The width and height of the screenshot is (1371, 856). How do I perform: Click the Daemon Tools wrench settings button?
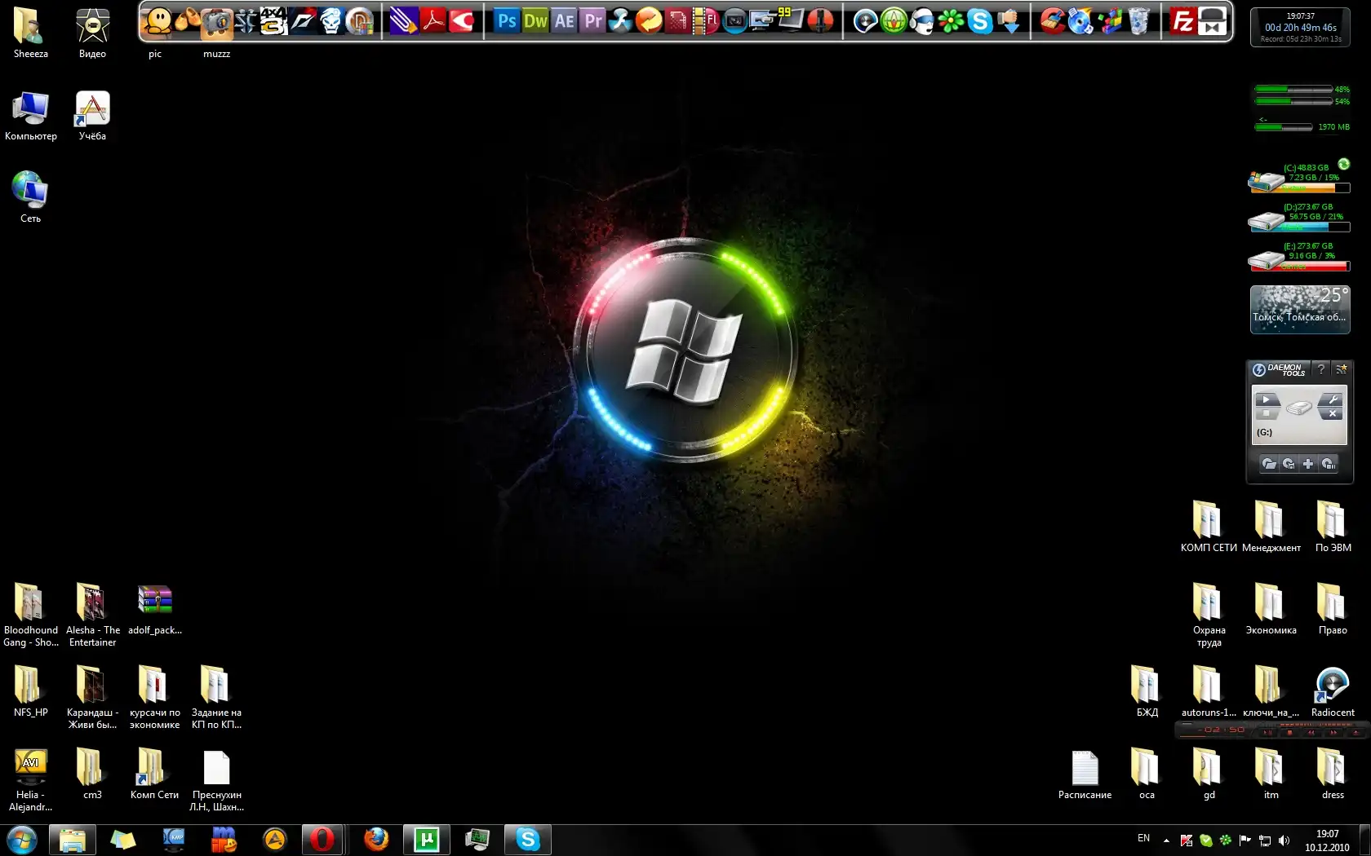[1332, 399]
